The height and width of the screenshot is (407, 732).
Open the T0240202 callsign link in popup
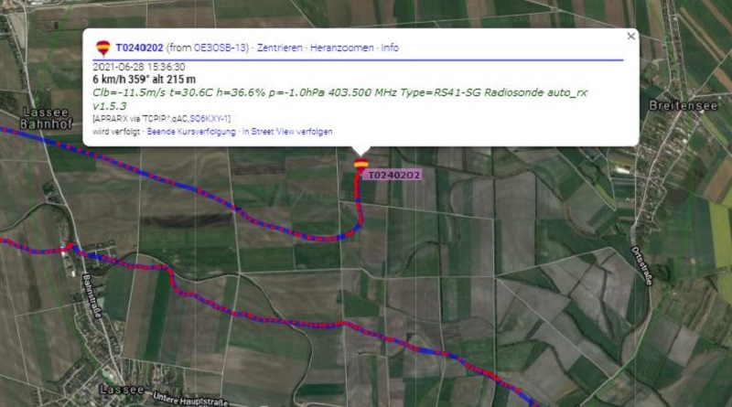pyautogui.click(x=140, y=48)
